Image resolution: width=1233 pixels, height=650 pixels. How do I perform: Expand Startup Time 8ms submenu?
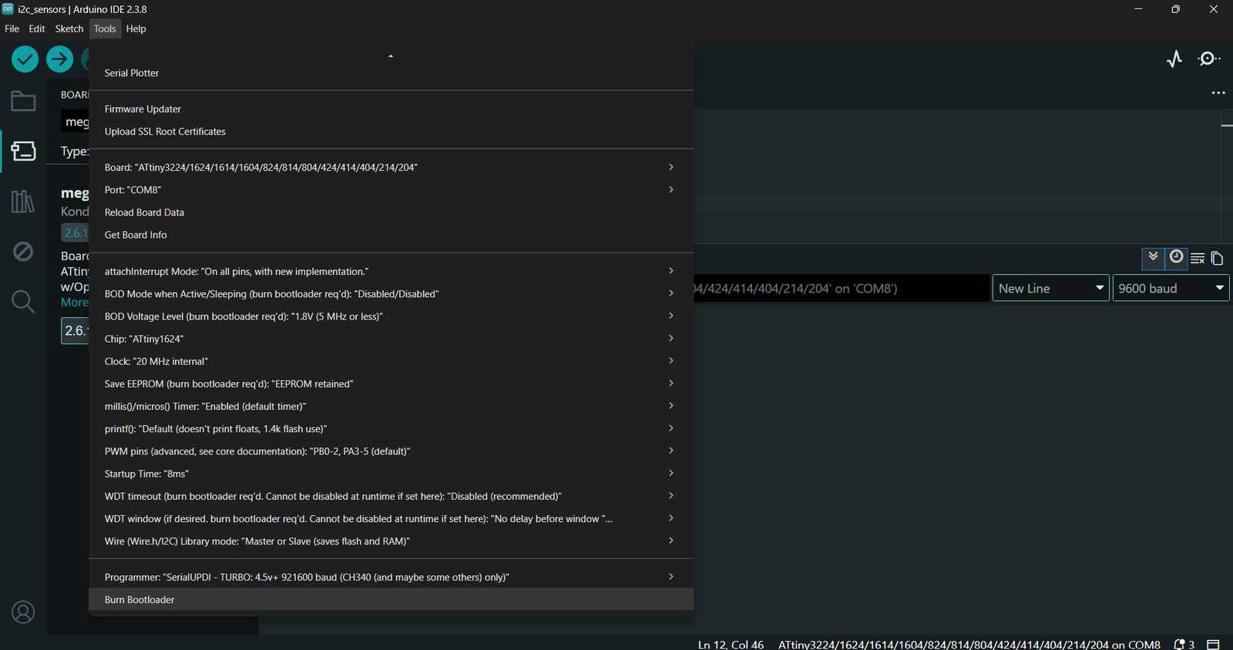click(x=391, y=474)
